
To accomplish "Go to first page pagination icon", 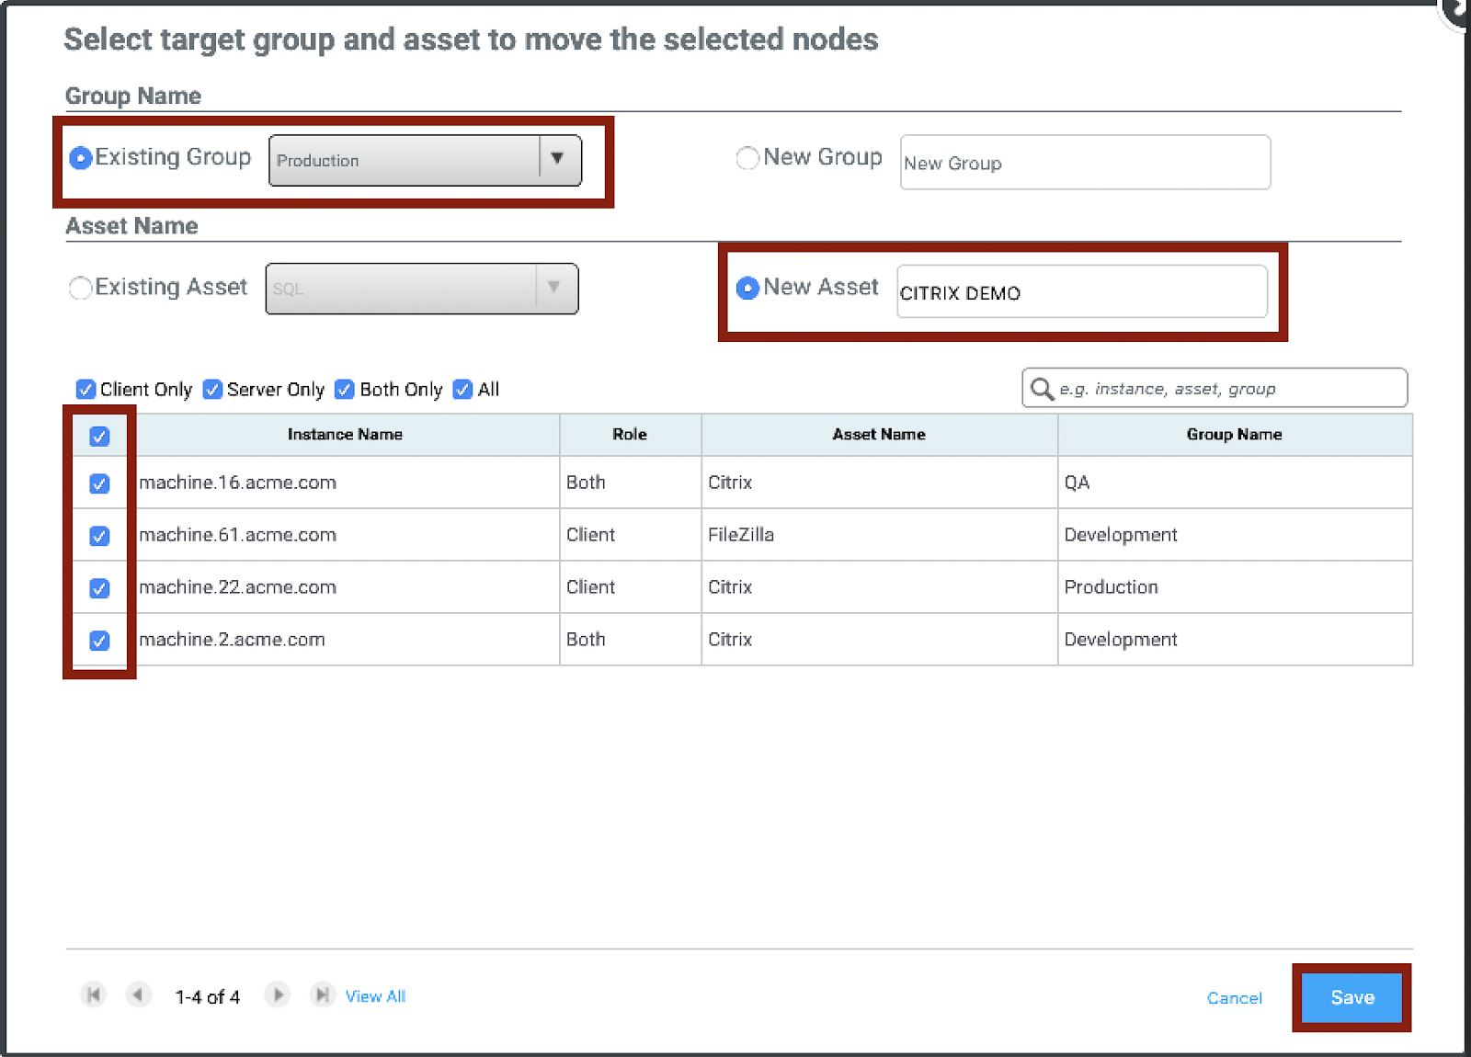I will [x=93, y=994].
